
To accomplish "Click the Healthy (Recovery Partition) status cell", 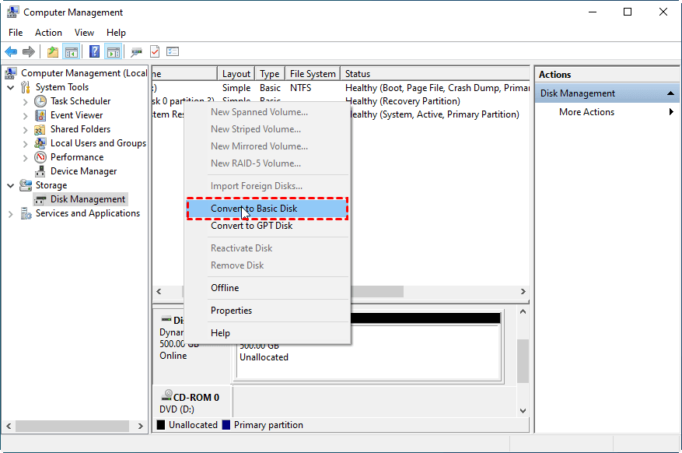I will [402, 101].
